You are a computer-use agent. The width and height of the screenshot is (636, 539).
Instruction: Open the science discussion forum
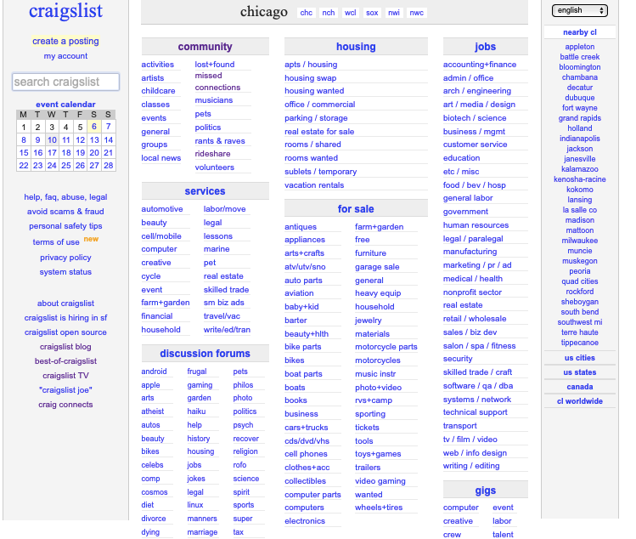coord(245,479)
